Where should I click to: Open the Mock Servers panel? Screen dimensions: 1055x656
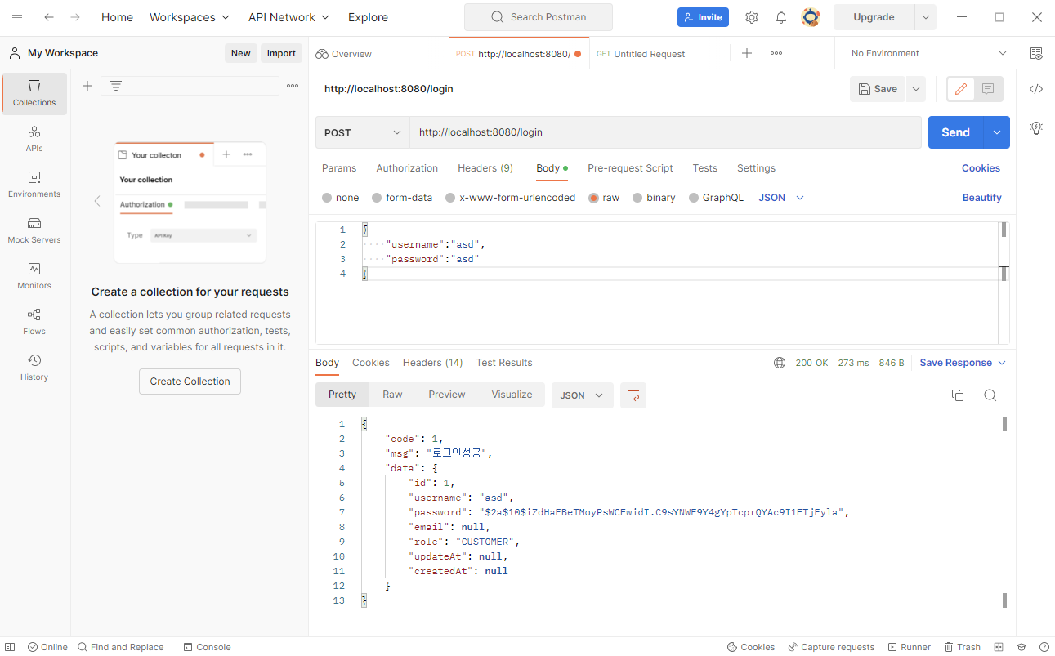click(x=34, y=230)
